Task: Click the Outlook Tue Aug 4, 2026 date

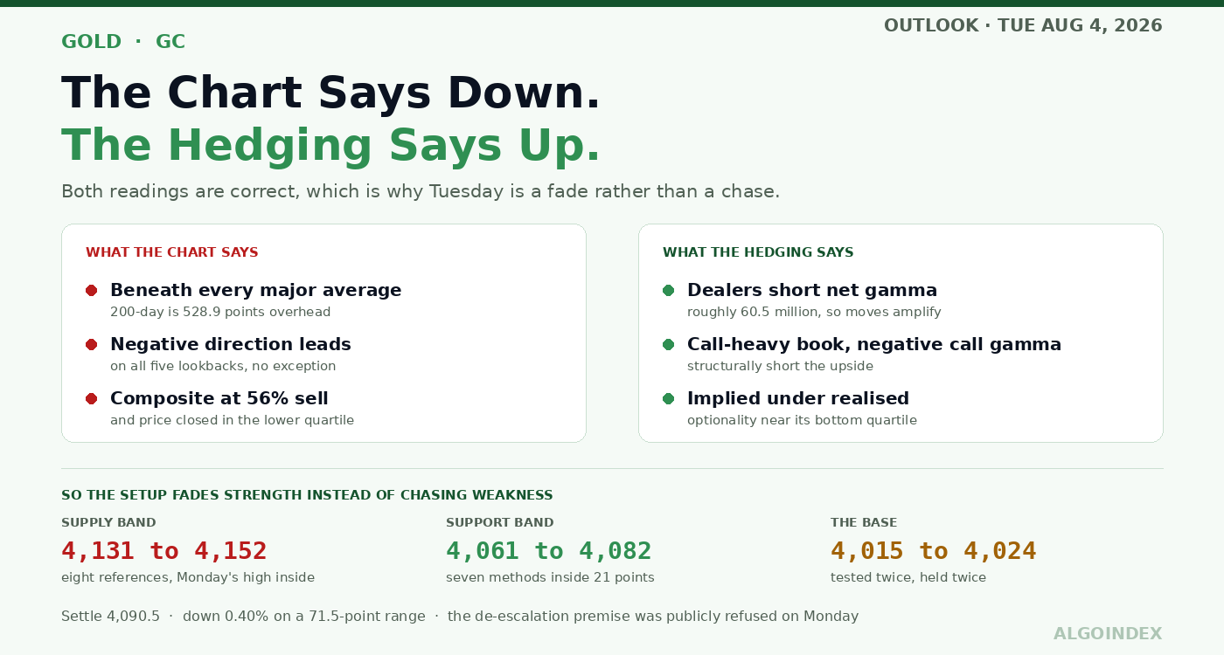Action: coord(1023,25)
